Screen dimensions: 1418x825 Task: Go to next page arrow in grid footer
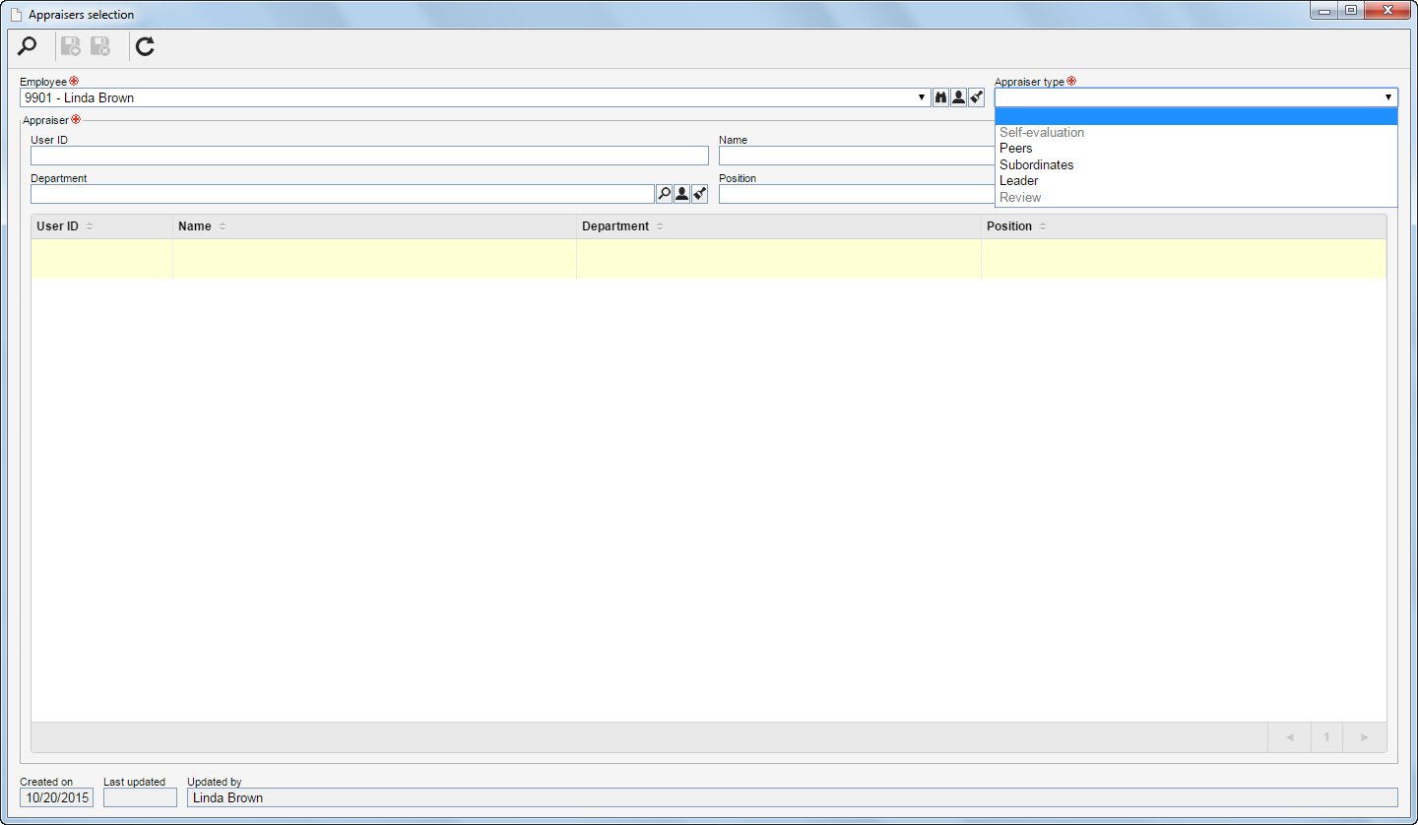(x=1364, y=737)
